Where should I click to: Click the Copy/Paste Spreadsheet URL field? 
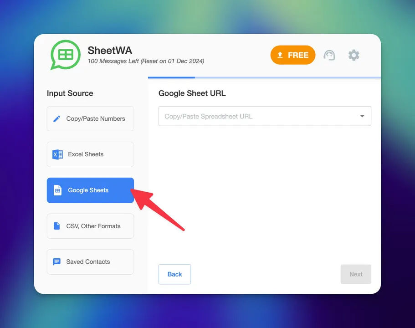[265, 116]
